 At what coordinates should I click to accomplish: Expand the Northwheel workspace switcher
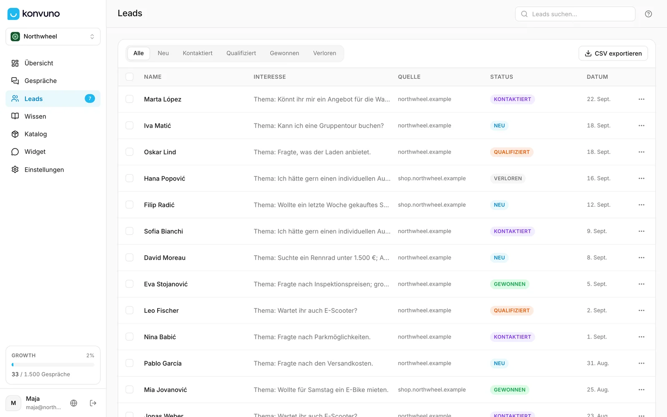pos(53,37)
